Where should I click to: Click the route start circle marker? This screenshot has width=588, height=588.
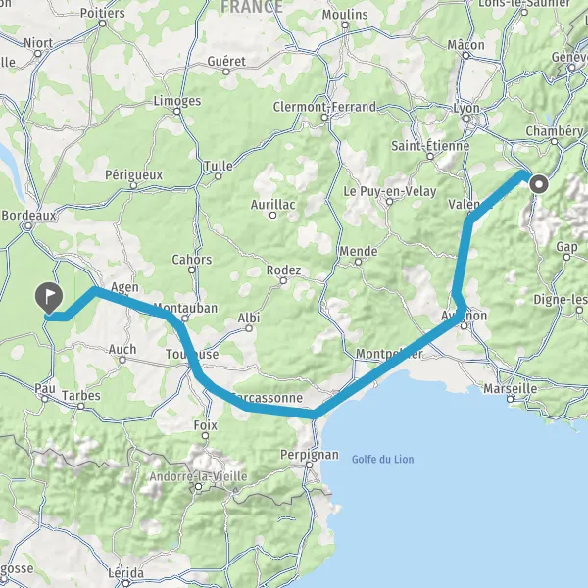coord(539,184)
